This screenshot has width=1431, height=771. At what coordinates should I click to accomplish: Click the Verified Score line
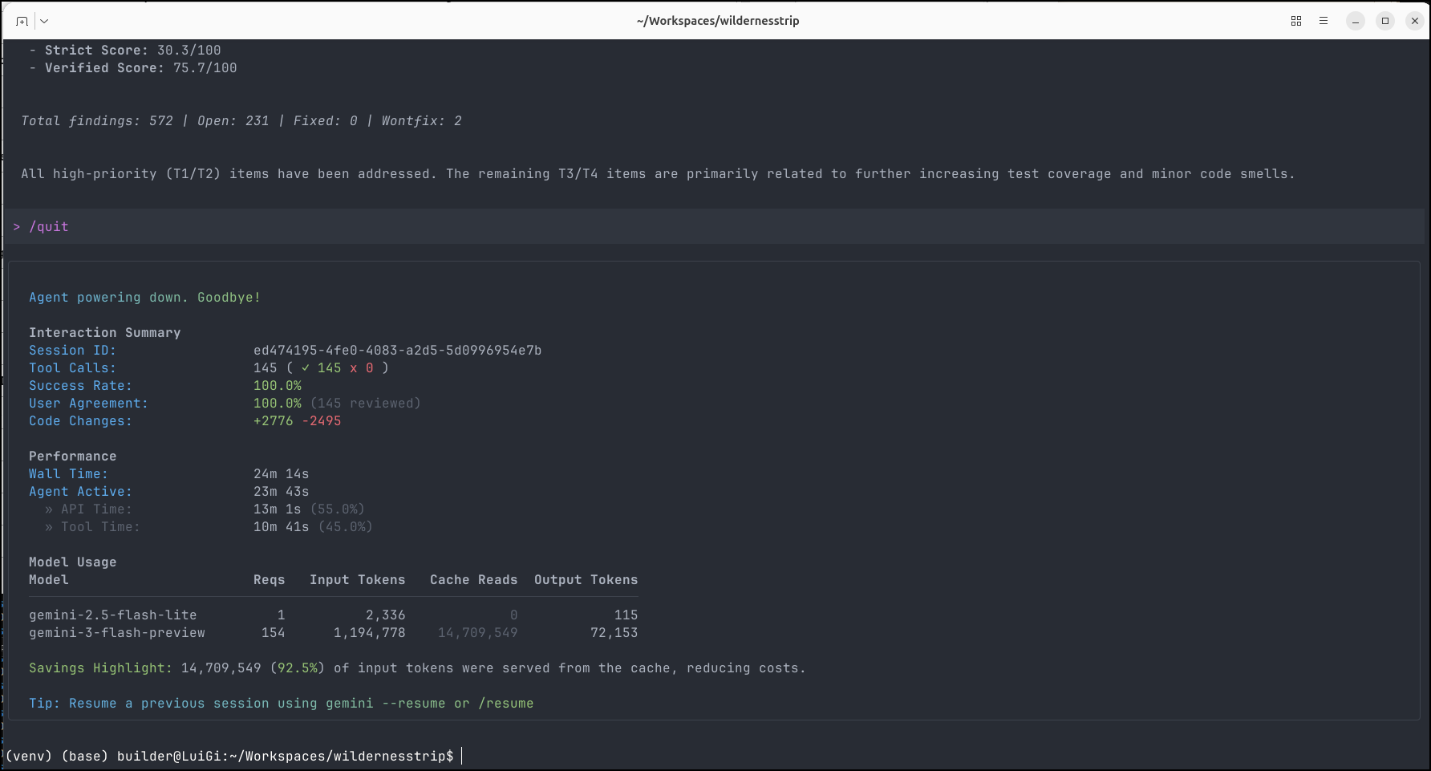click(140, 68)
